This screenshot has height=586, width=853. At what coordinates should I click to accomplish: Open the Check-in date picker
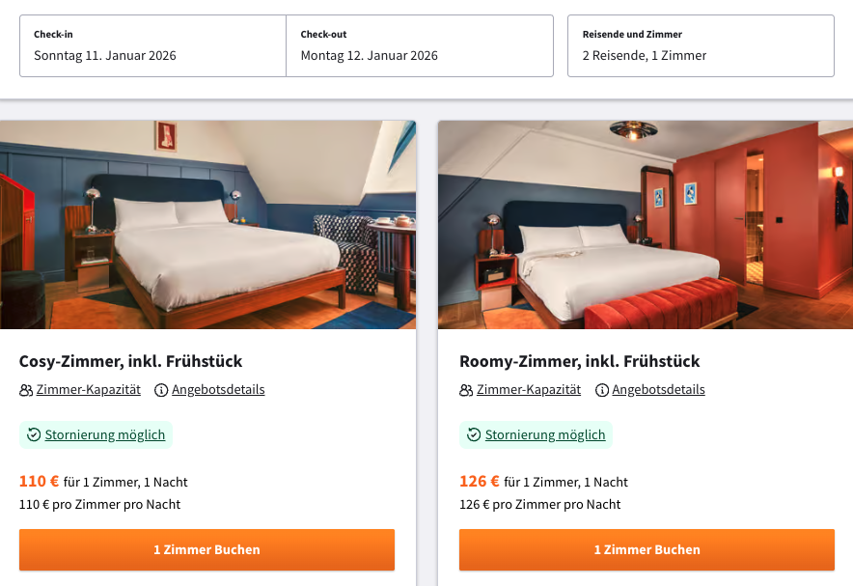coord(152,45)
